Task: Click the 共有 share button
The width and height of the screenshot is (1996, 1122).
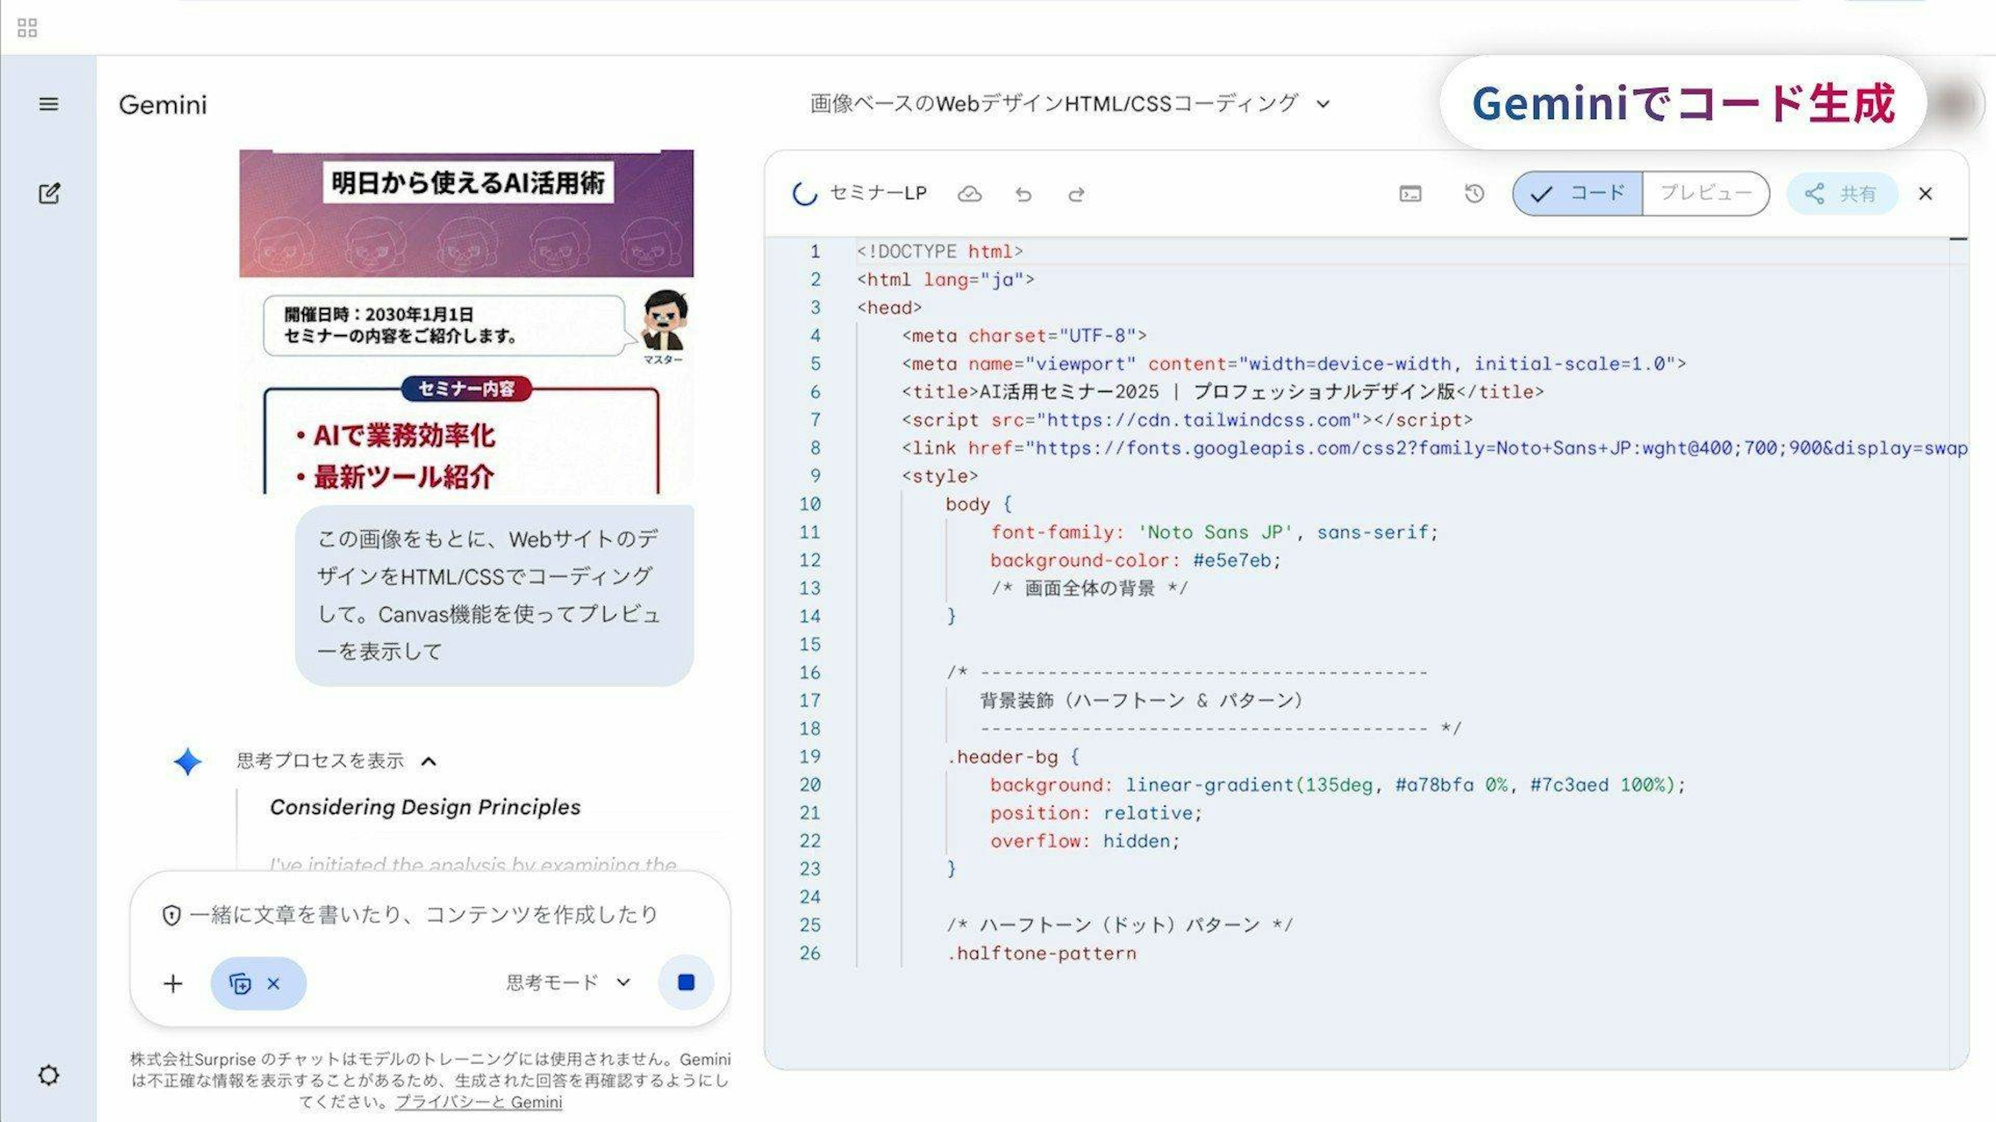Action: (1842, 194)
